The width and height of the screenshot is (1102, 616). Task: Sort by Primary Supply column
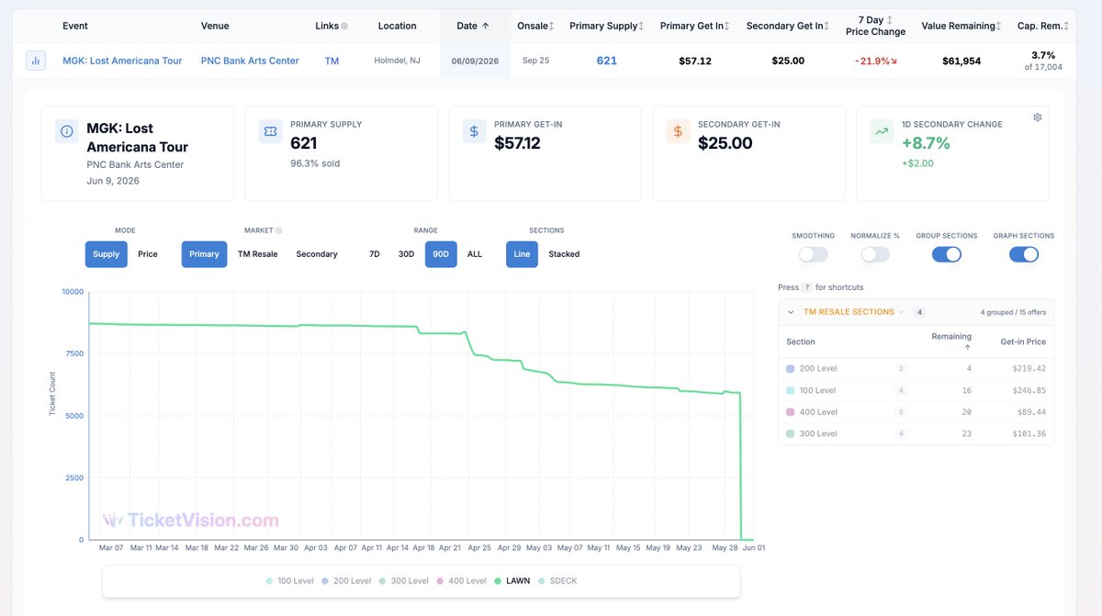641,26
